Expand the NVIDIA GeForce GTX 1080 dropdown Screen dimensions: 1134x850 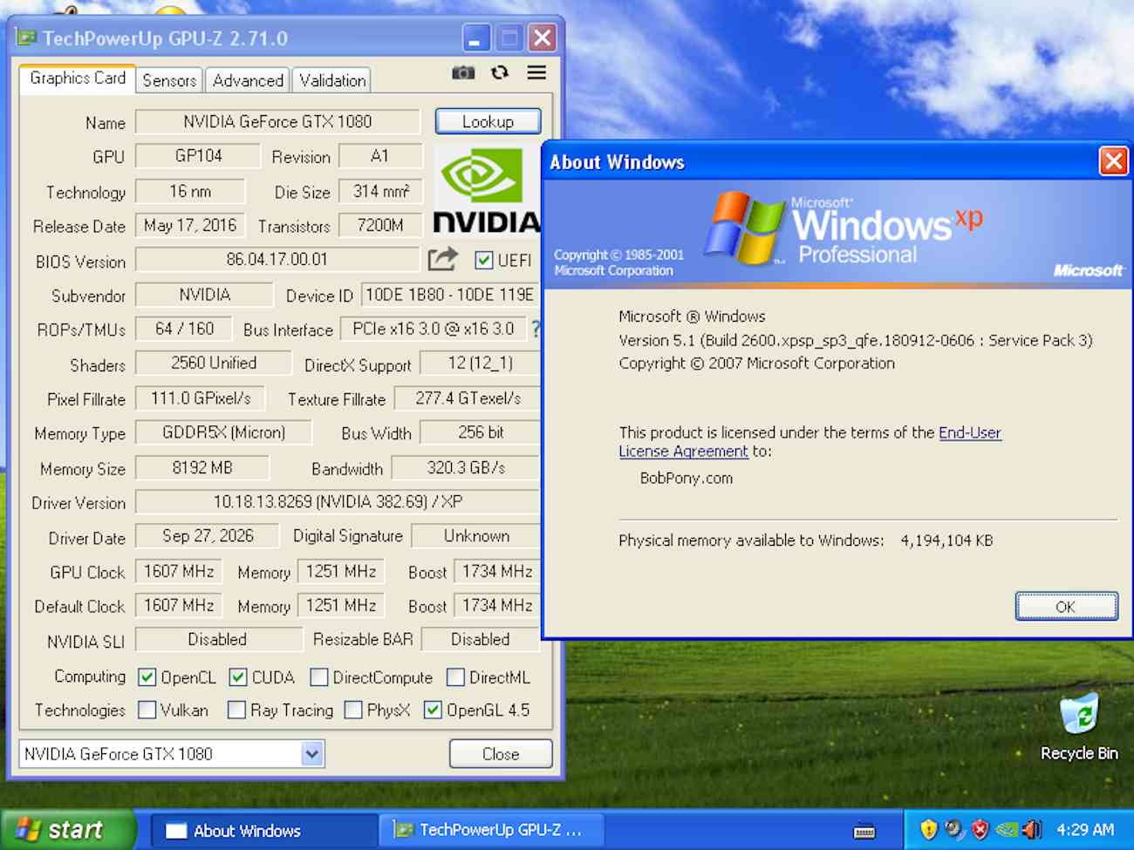(312, 753)
